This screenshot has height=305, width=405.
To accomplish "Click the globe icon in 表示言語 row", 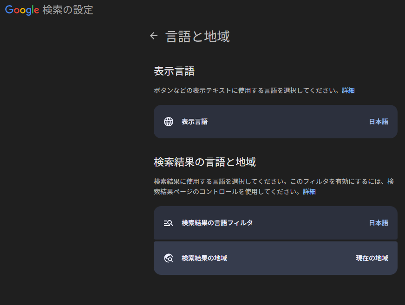I will tap(169, 122).
